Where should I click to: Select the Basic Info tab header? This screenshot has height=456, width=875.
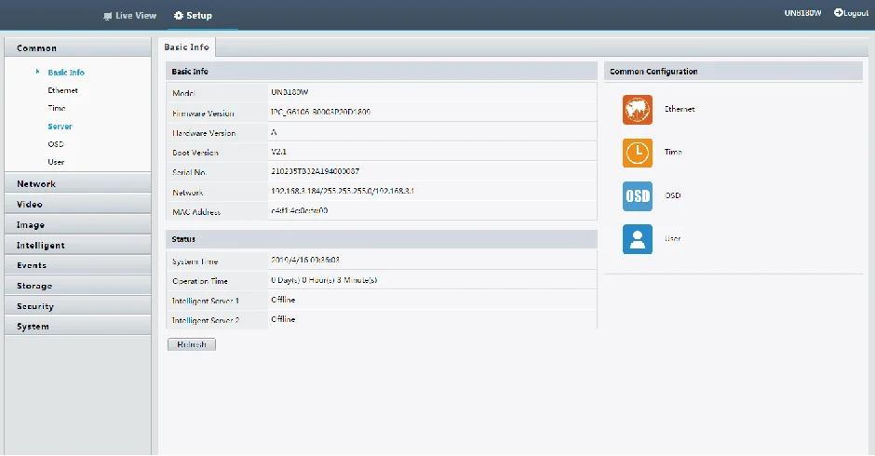click(186, 47)
